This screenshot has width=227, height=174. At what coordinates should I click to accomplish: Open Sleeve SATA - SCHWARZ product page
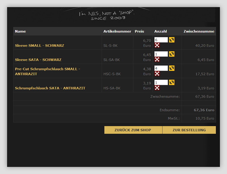[x=38, y=60]
